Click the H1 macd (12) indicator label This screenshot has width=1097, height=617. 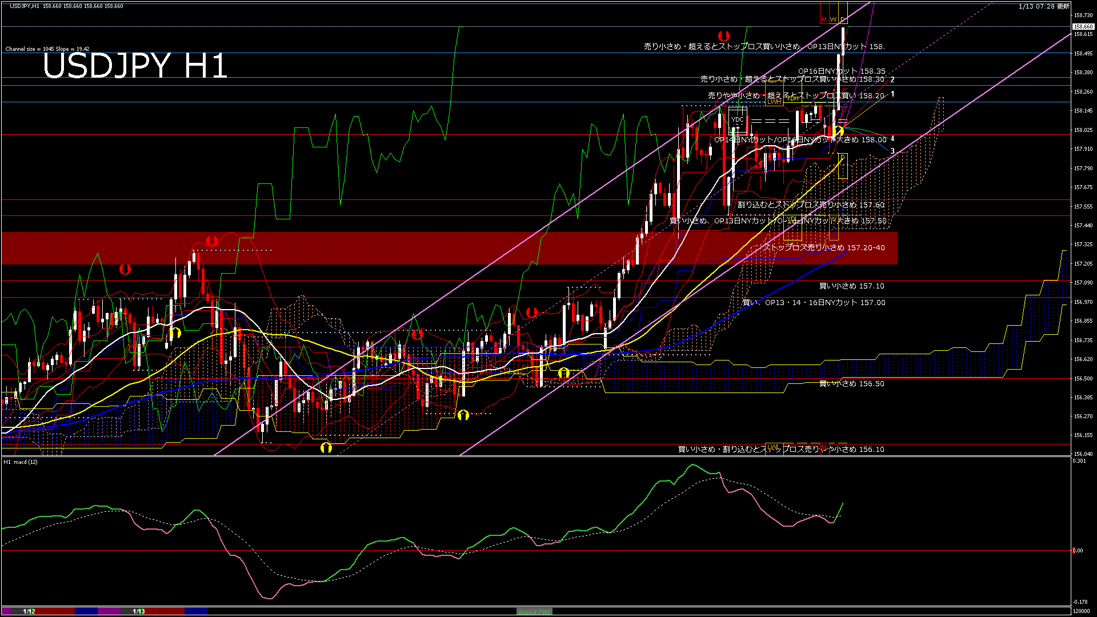pos(21,462)
